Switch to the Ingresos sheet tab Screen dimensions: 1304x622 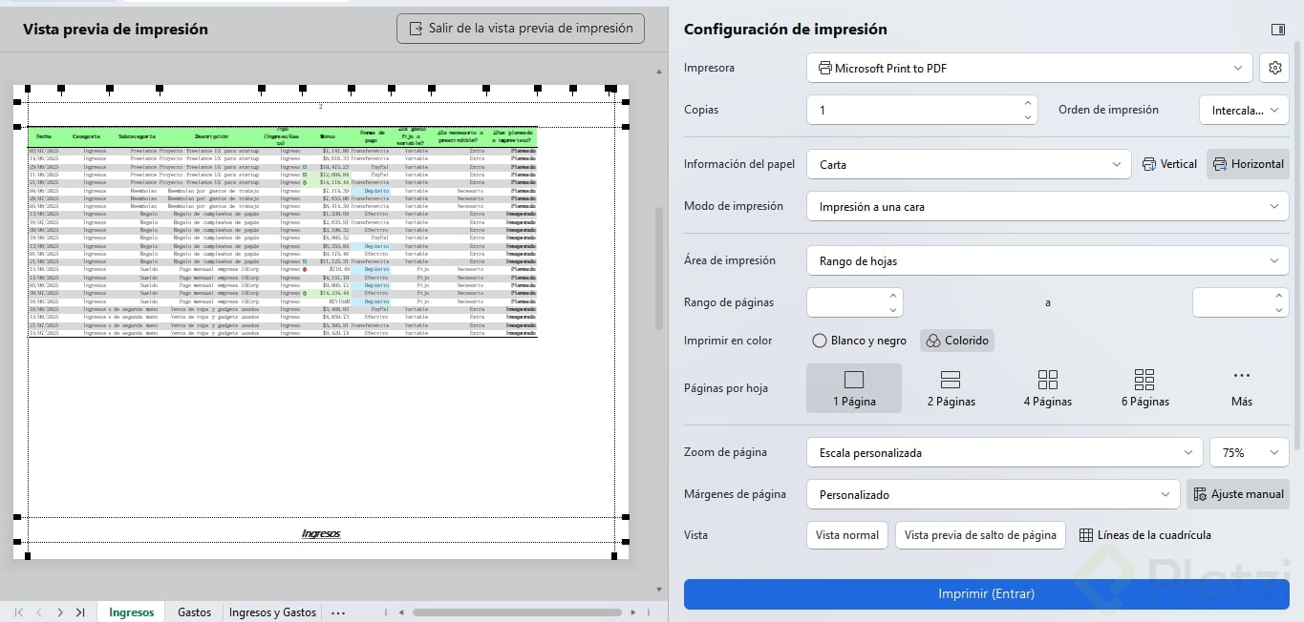tap(131, 612)
